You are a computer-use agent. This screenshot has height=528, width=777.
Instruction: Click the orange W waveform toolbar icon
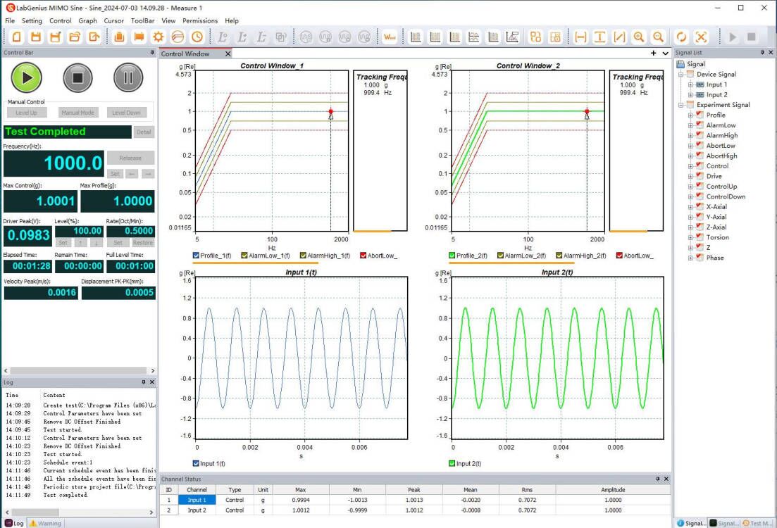tap(390, 37)
